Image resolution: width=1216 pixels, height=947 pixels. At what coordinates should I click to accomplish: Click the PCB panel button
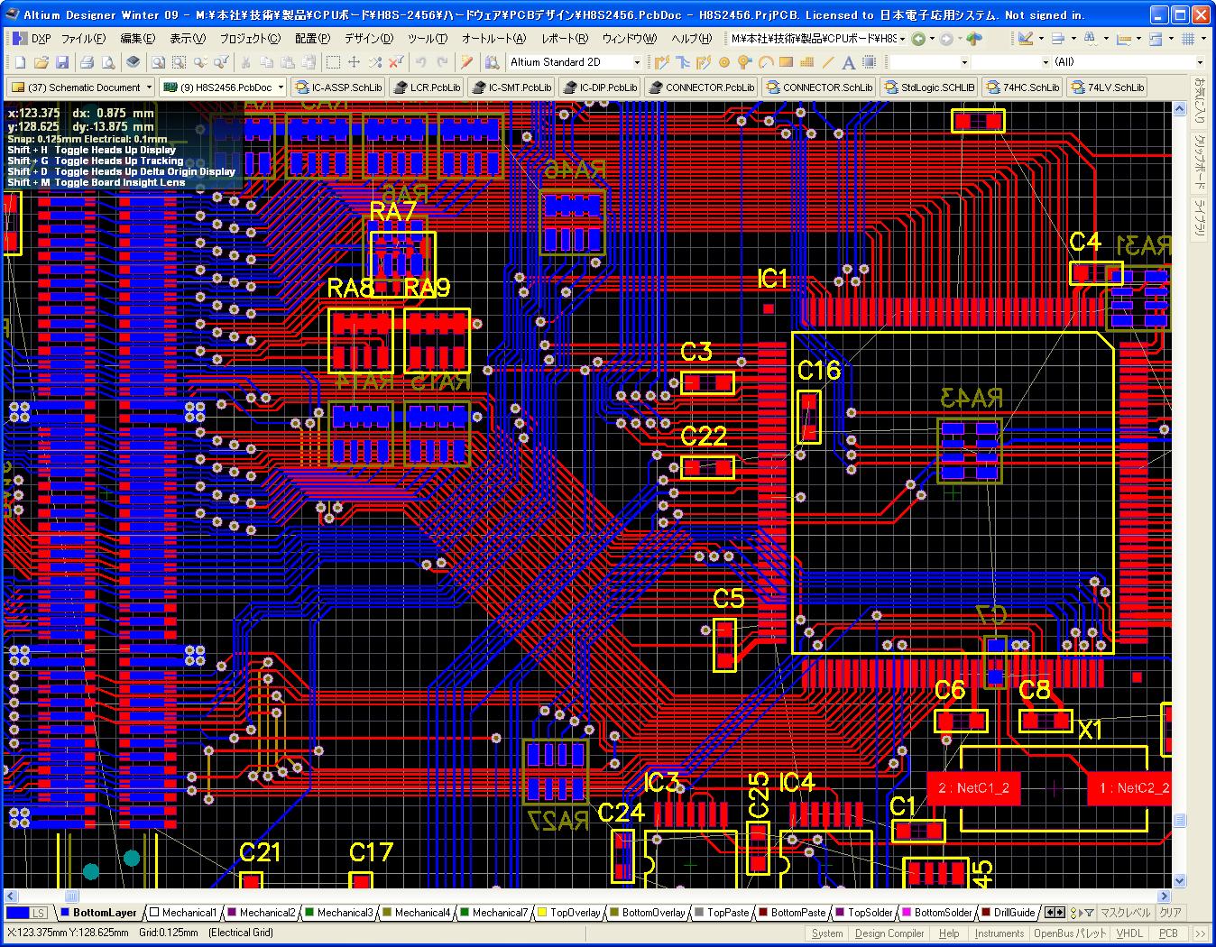1168,933
